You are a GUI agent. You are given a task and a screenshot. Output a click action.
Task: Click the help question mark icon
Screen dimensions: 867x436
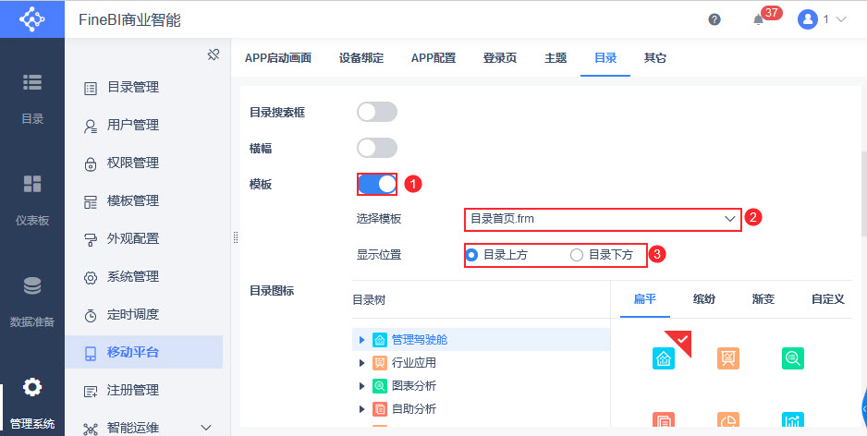[x=714, y=18]
